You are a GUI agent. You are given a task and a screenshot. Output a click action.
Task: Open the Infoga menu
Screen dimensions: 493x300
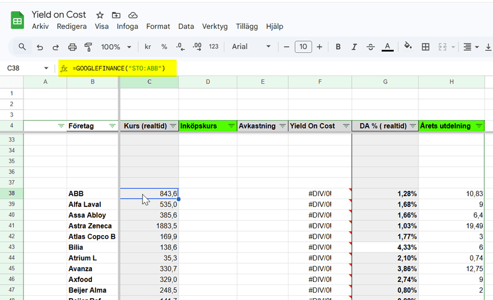click(127, 26)
